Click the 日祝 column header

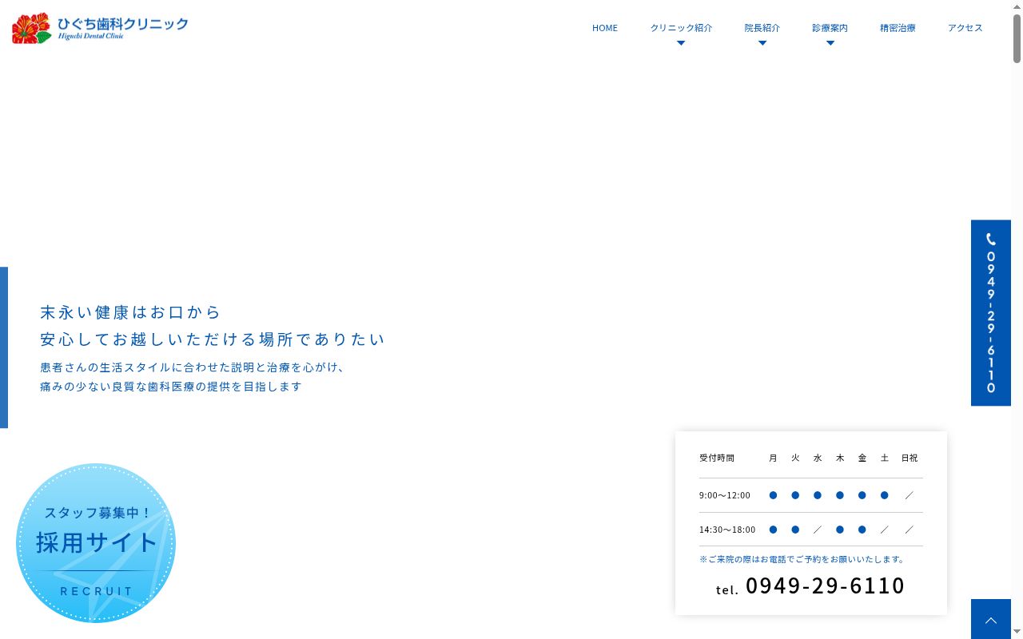[910, 458]
